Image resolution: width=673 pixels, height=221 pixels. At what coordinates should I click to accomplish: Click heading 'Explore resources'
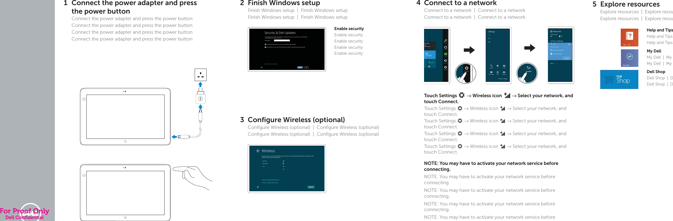point(630,4)
